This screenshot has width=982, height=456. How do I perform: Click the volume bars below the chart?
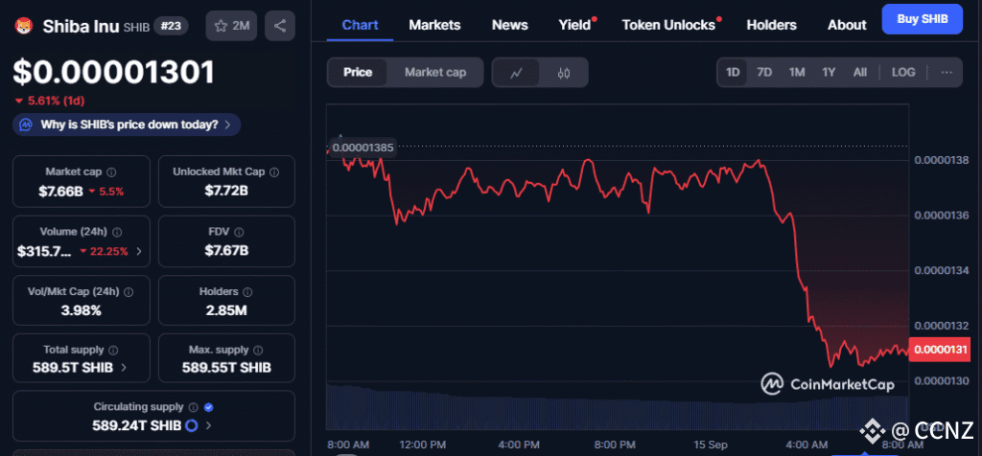point(617,406)
